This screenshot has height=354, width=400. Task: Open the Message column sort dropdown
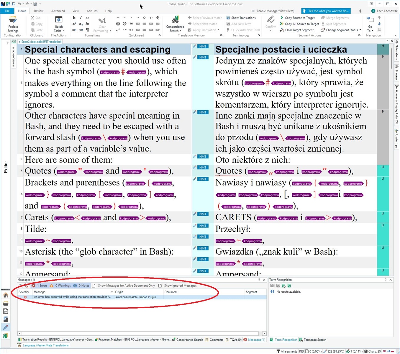click(112, 292)
